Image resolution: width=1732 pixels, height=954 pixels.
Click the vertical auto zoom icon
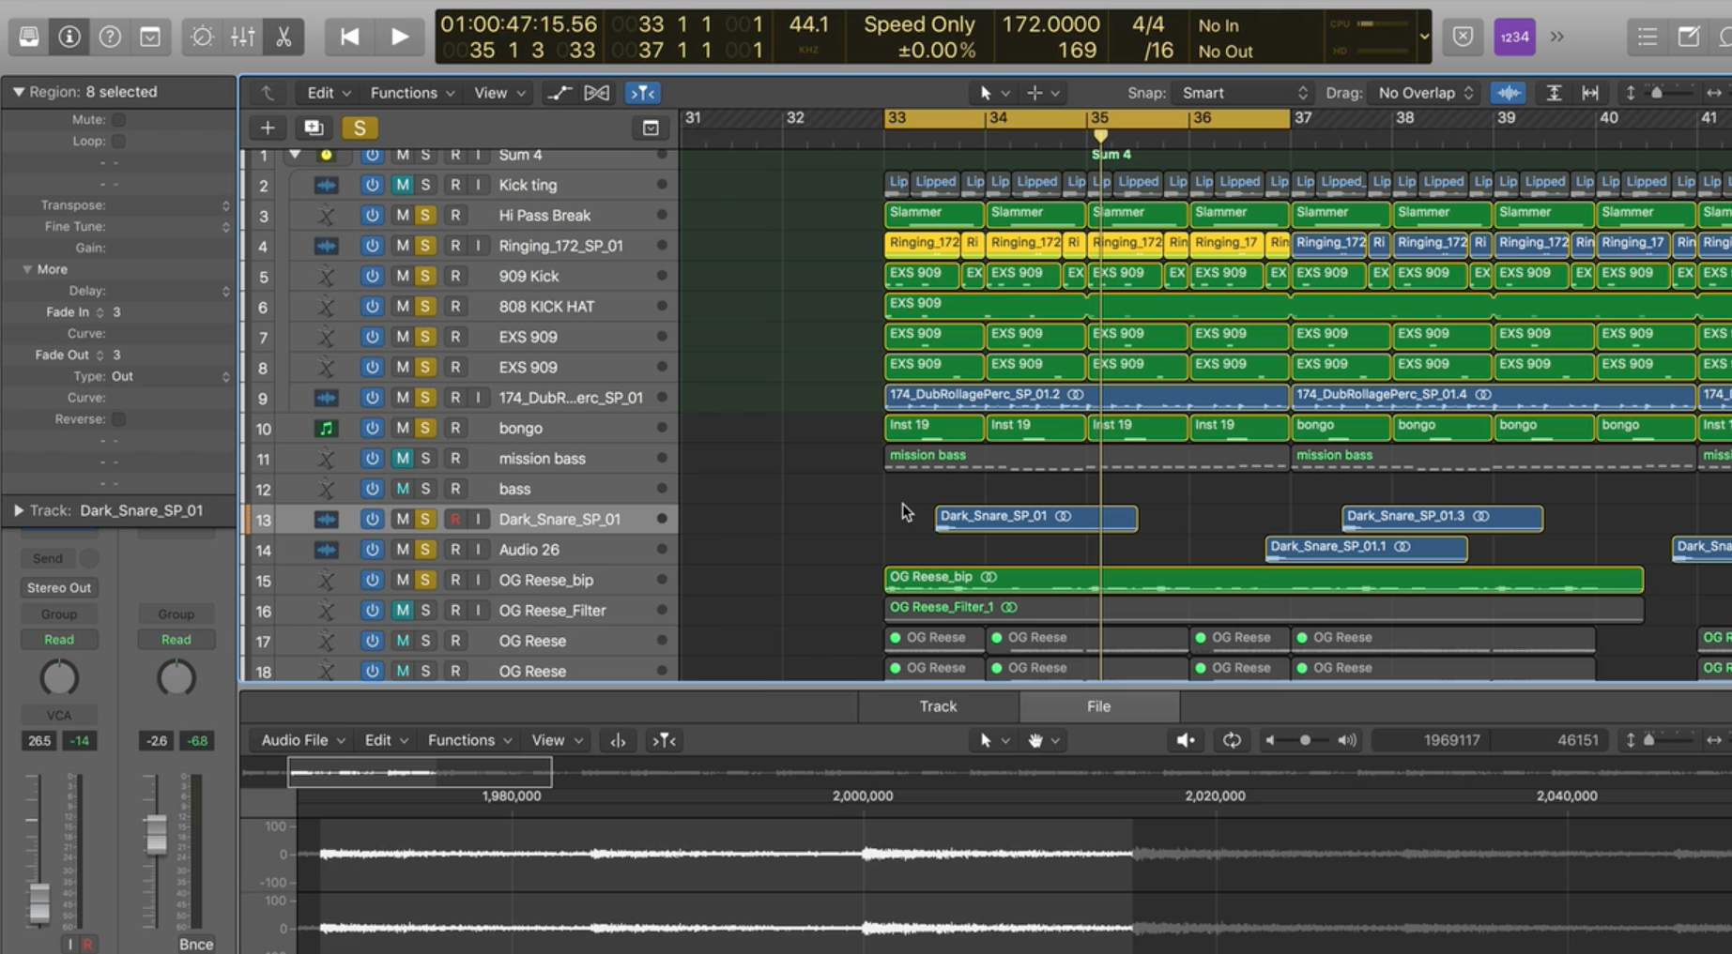tap(1554, 93)
